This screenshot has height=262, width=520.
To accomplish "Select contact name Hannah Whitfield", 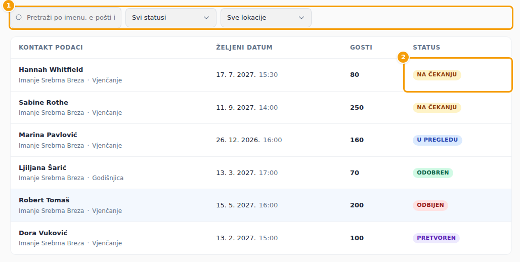I will coord(51,70).
